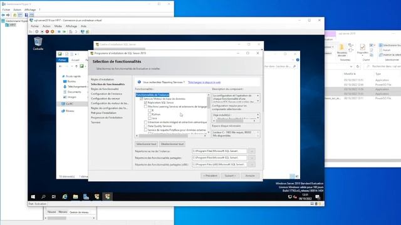Click Ctrl+Alt+Del icon in VM connection toolbar
The height and width of the screenshot is (225, 401).
click(31, 32)
